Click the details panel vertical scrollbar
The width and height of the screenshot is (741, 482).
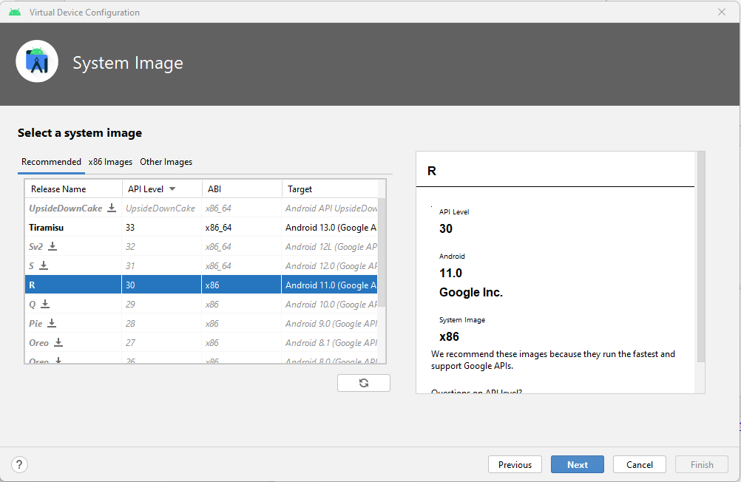coord(701,257)
